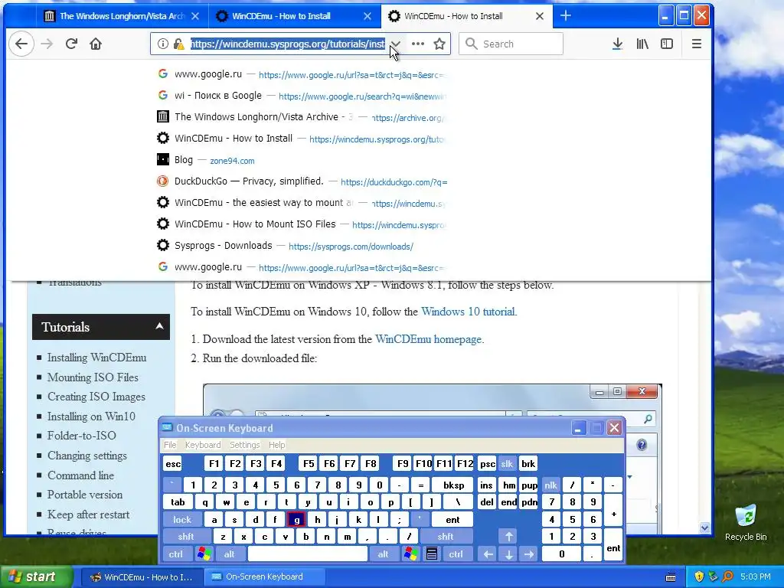784x588 pixels.
Task: Click in the Firefox Search box
Action: 511,44
